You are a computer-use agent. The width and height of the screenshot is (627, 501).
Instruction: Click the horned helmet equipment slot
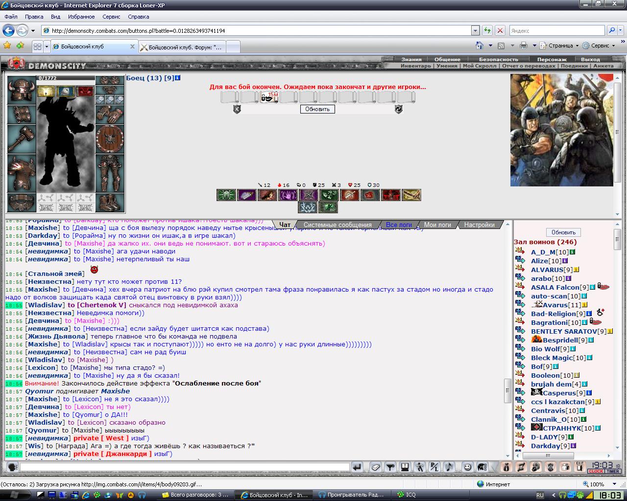21,89
